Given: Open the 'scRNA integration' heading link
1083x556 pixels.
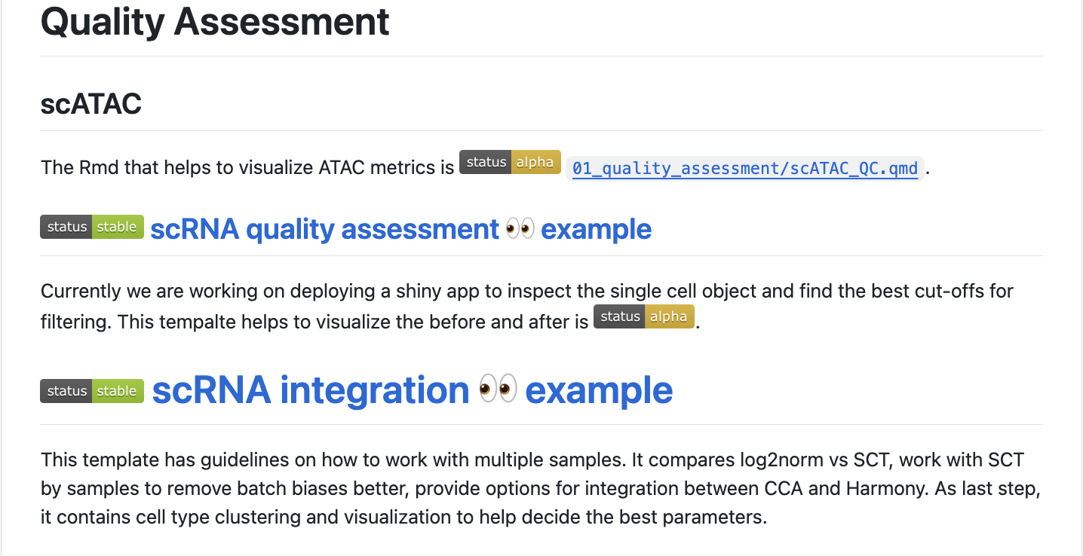Looking at the screenshot, I should 311,390.
